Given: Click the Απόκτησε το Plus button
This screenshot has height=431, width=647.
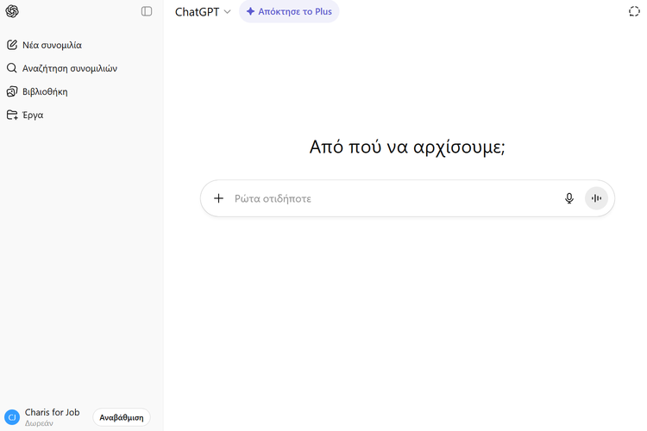Looking at the screenshot, I should [x=289, y=11].
